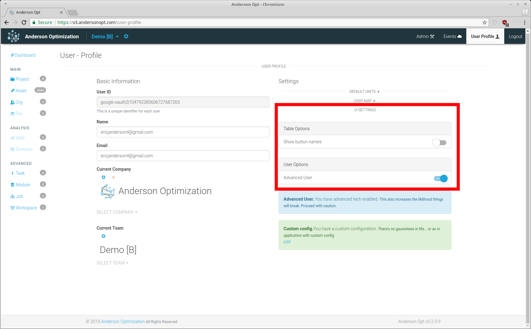Click the edit link in Custom config
Screen dimensions: 531x329
287,242
